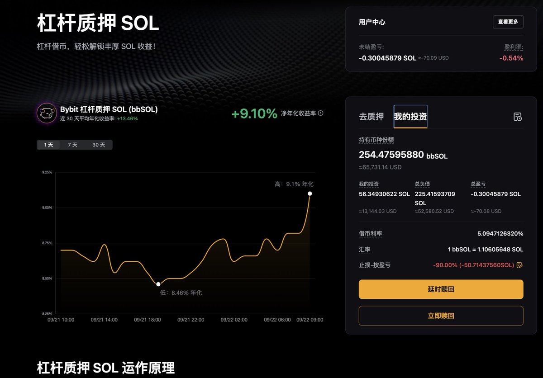
Task: Click the 净年化收益率 label
Action: pyautogui.click(x=298, y=113)
